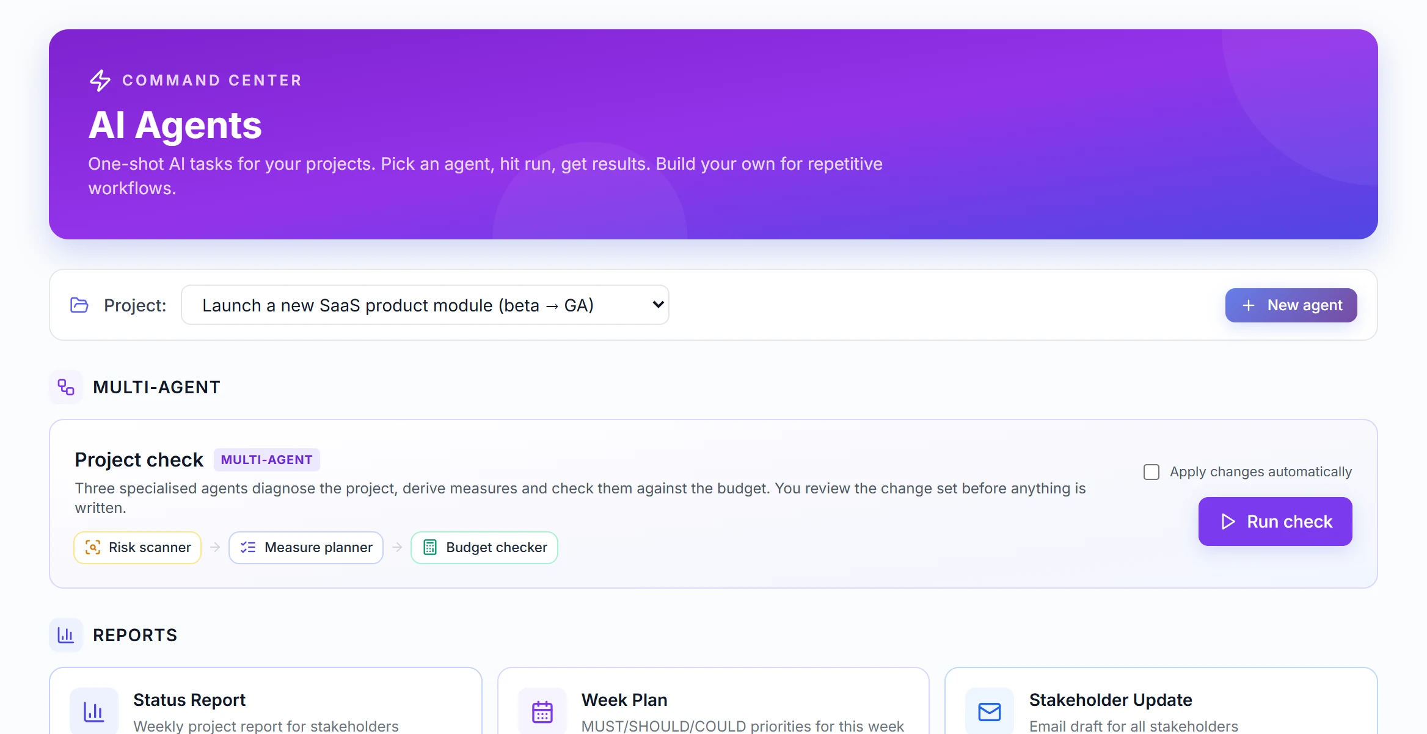
Task: Start the Run check button
Action: click(1276, 521)
